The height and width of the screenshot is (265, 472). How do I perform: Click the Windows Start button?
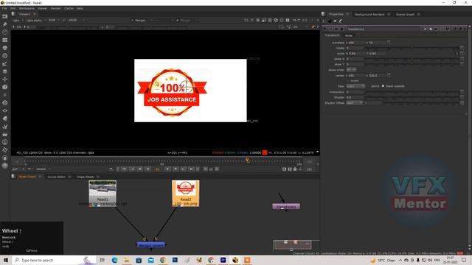(x=6, y=260)
